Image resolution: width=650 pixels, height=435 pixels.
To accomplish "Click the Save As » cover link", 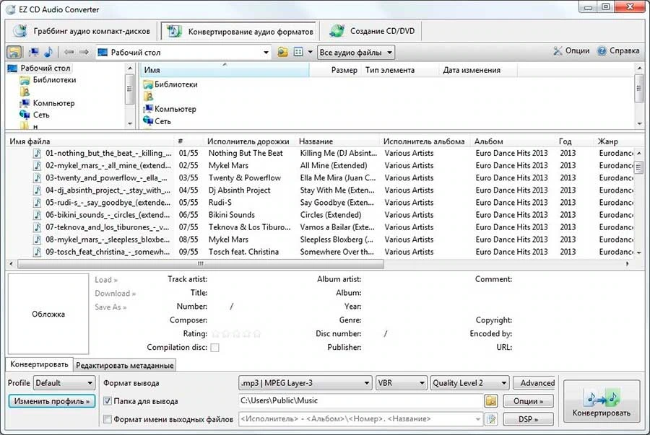I will 110,307.
